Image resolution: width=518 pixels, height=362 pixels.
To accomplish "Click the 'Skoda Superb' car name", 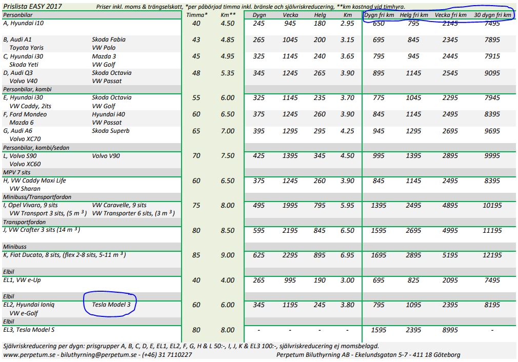I will 111,131.
